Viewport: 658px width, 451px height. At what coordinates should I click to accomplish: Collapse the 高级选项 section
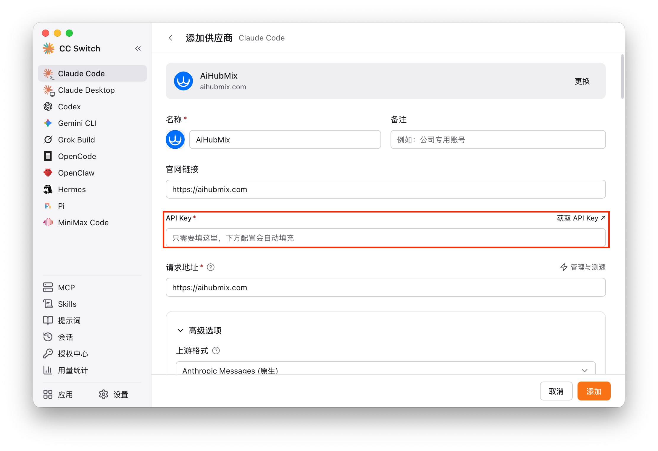coord(199,330)
